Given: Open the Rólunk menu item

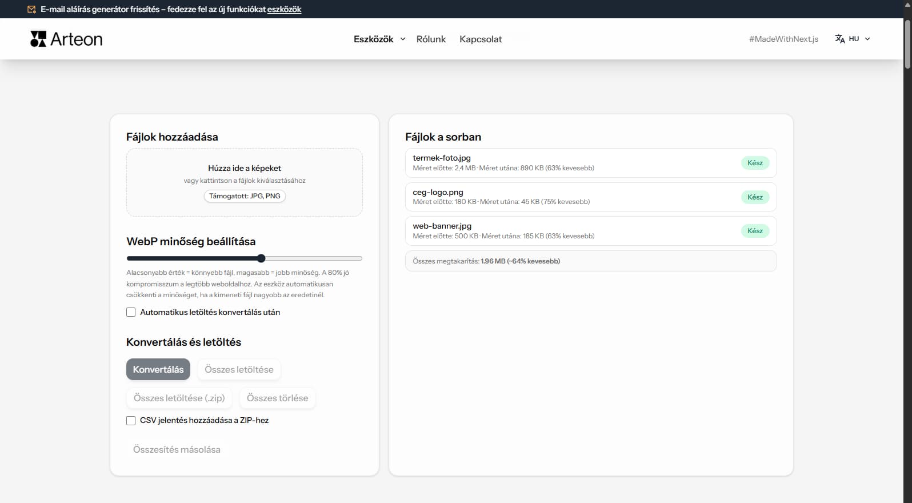Looking at the screenshot, I should (431, 39).
